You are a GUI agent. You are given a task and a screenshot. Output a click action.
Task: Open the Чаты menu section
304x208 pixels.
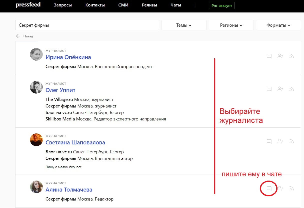[x=175, y=5]
